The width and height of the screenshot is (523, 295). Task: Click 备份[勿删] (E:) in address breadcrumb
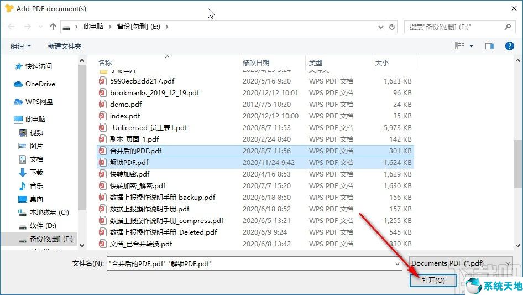[138, 27]
